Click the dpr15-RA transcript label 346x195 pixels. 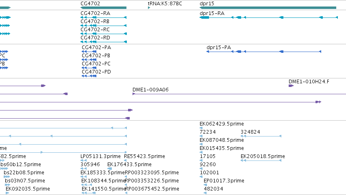click(x=212, y=13)
